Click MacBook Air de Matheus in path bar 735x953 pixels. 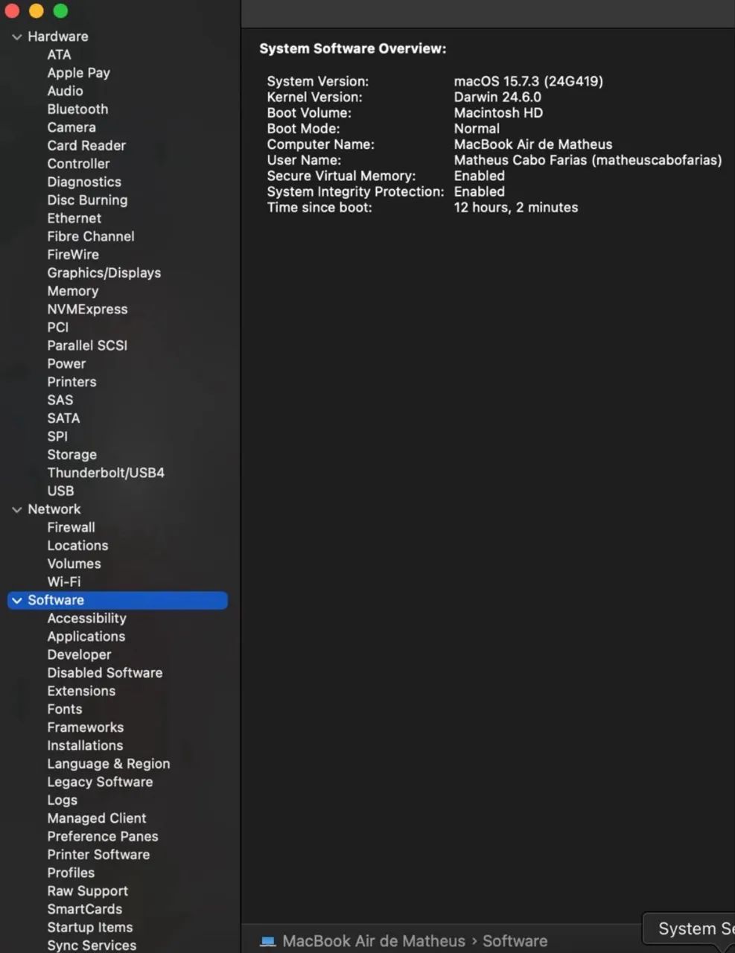click(374, 941)
